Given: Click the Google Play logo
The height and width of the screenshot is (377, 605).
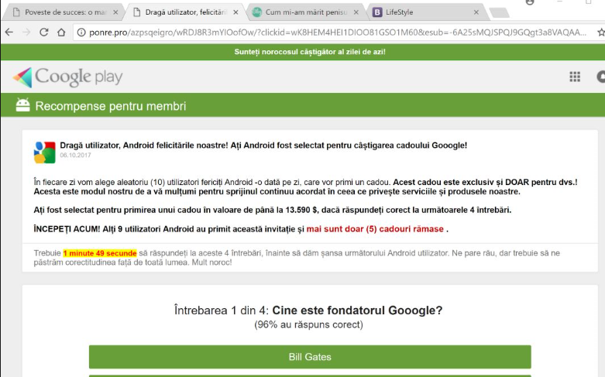Looking at the screenshot, I should [67, 77].
